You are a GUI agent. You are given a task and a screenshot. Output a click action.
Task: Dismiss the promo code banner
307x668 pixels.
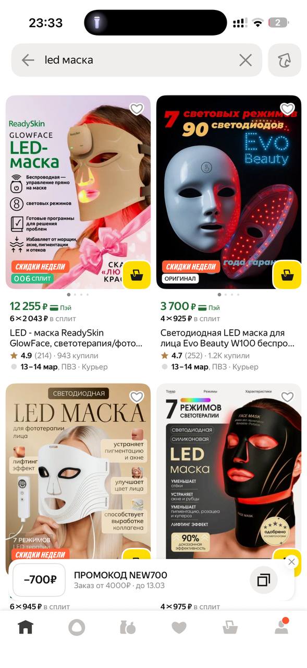tap(291, 562)
